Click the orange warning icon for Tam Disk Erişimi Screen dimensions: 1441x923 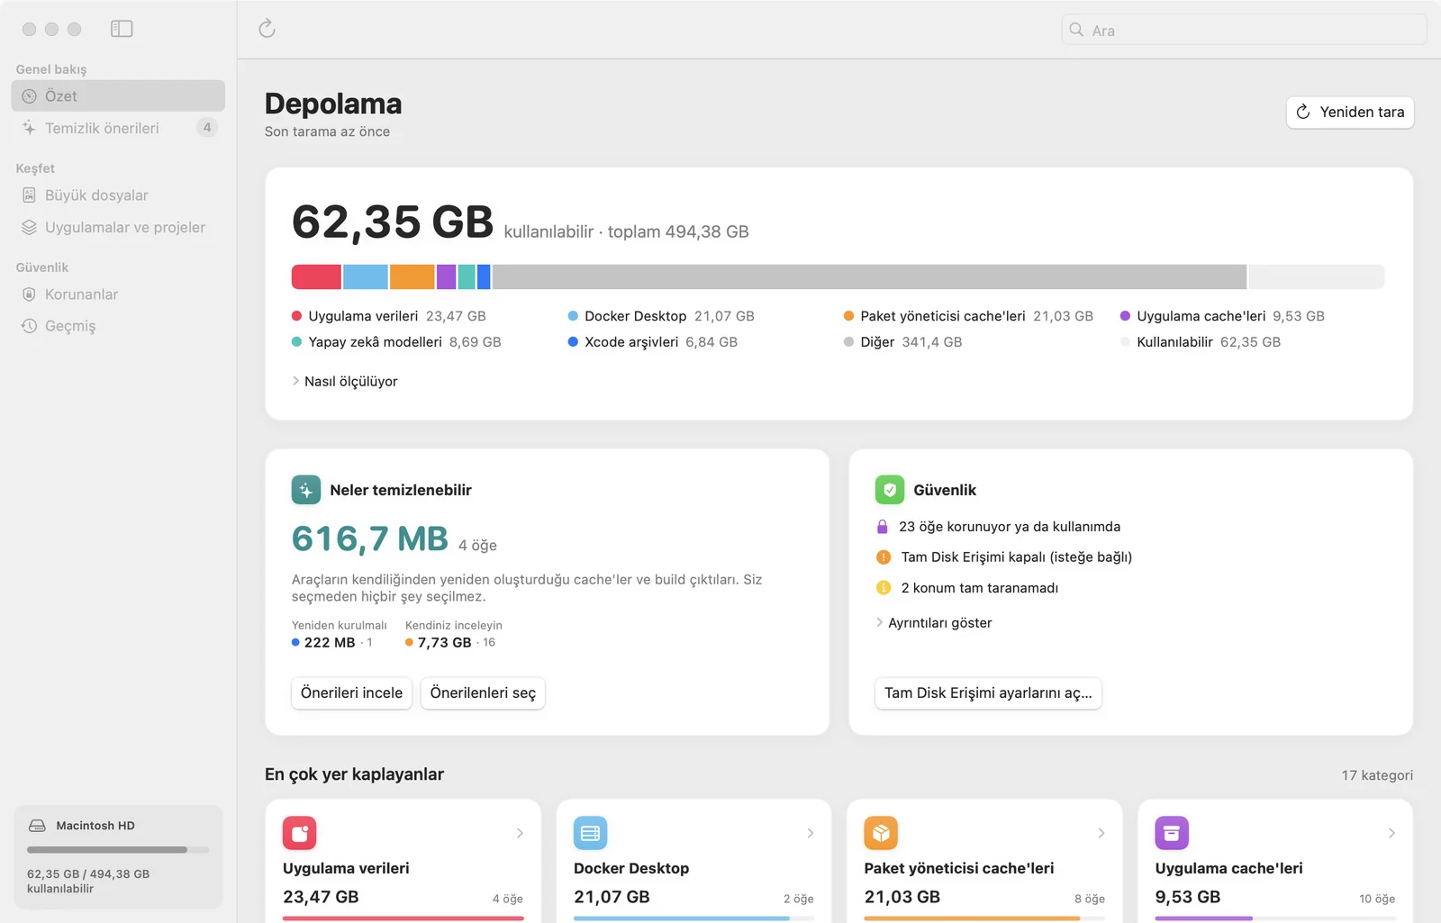click(884, 557)
